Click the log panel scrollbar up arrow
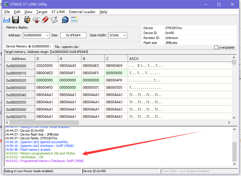 click(234, 129)
